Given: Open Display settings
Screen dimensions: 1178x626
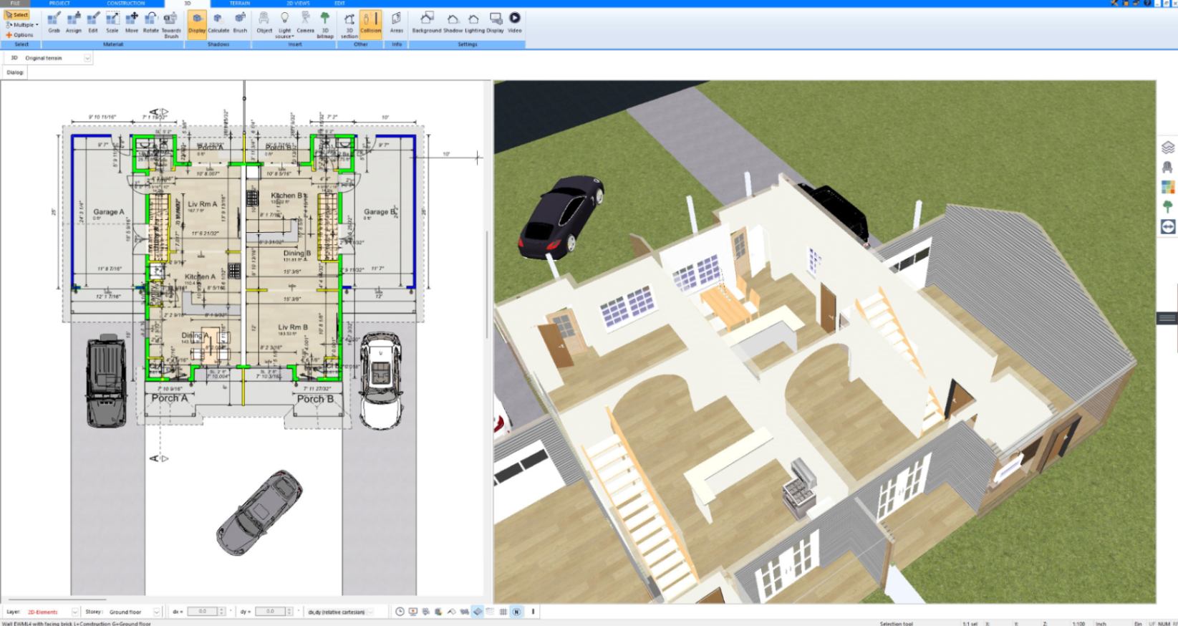Looking at the screenshot, I should (x=495, y=23).
